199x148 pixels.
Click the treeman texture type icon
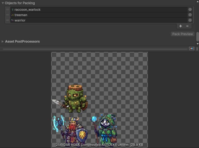[12, 15]
